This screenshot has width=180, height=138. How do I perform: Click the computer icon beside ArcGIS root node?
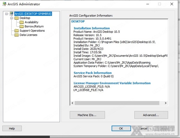[11, 14]
